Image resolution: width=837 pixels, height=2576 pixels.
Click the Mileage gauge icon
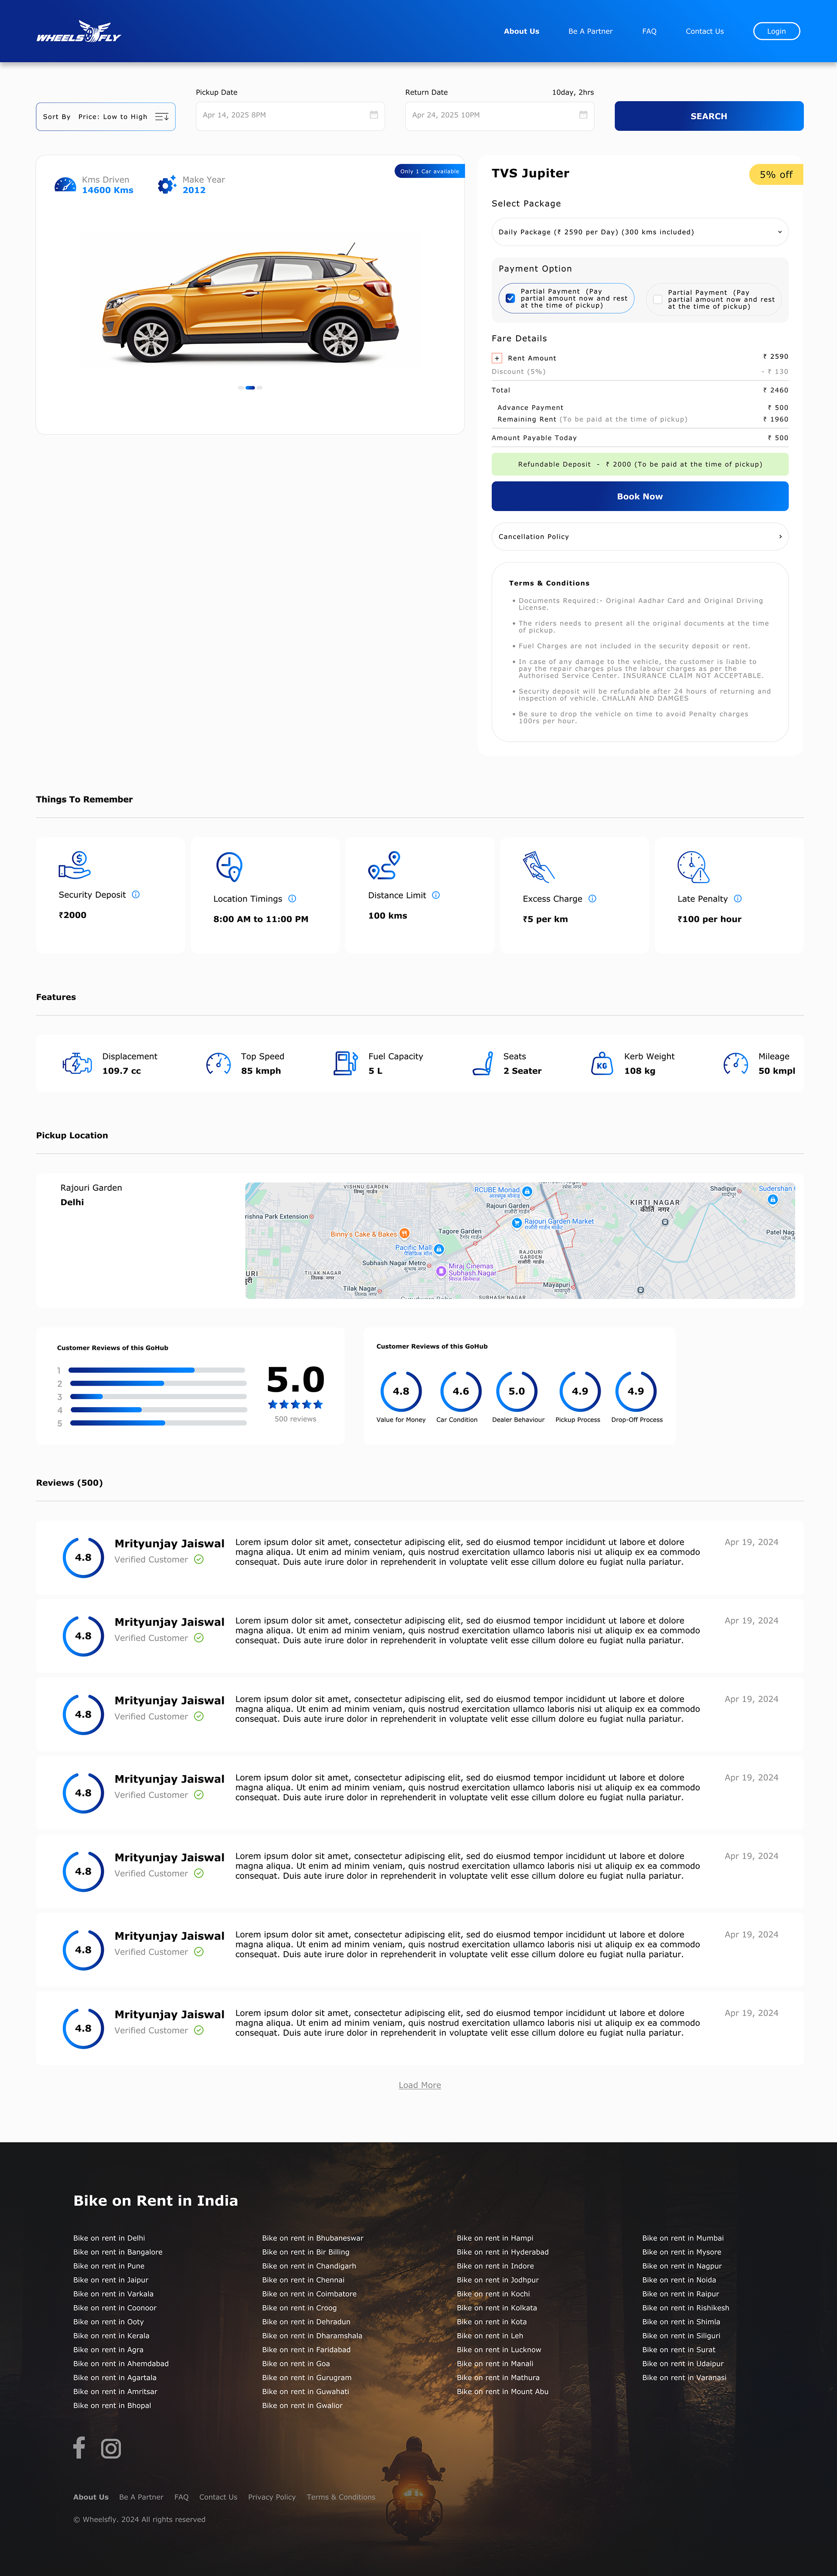tap(735, 1063)
